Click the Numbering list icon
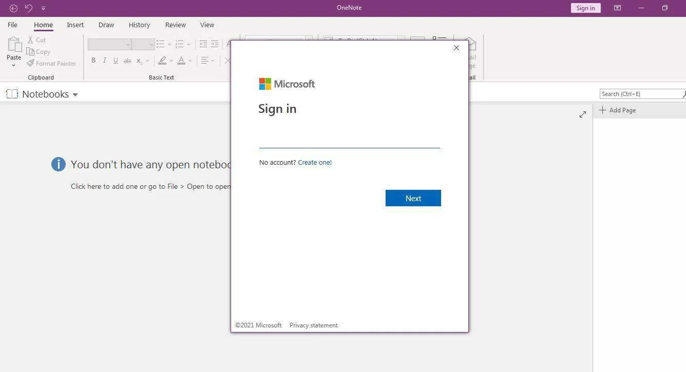Viewport: 686px width, 372px height. click(x=179, y=44)
